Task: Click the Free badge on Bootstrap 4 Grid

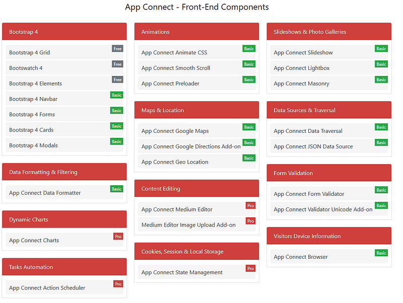Action: click(117, 48)
